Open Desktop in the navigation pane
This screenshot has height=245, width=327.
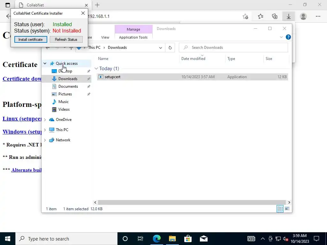(x=65, y=71)
